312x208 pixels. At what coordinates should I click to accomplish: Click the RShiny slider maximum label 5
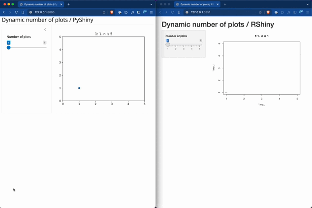(201, 40)
